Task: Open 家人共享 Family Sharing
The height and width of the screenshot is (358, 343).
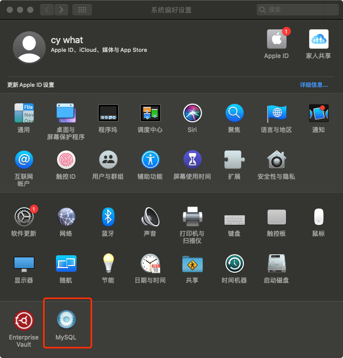Action: 318,39
